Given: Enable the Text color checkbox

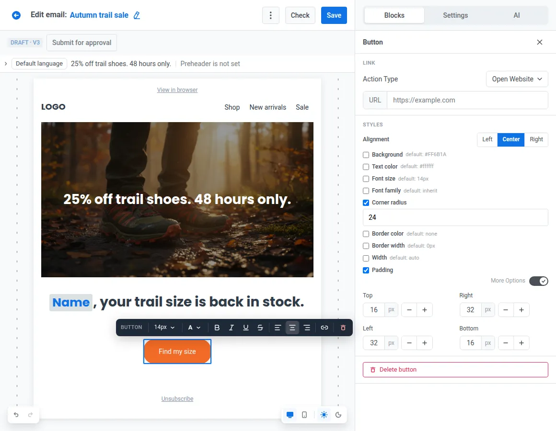Looking at the screenshot, I should click(x=366, y=167).
